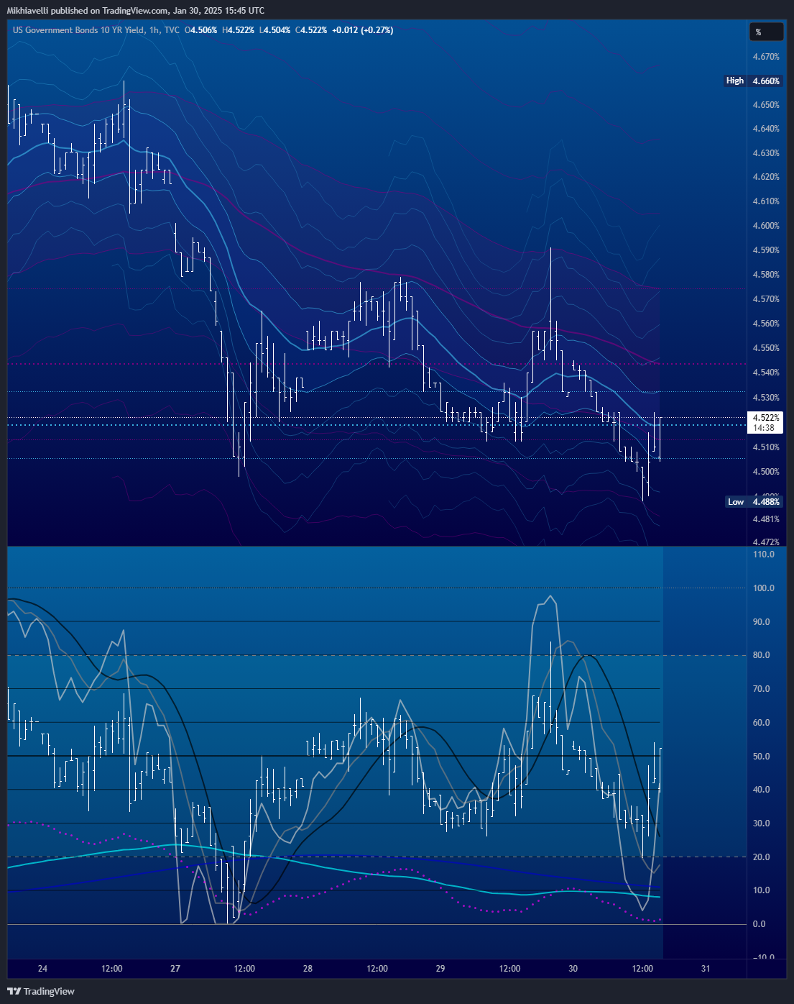This screenshot has width=794, height=1004.
Task: Click the 4.600% price axis label
Action: click(x=765, y=226)
